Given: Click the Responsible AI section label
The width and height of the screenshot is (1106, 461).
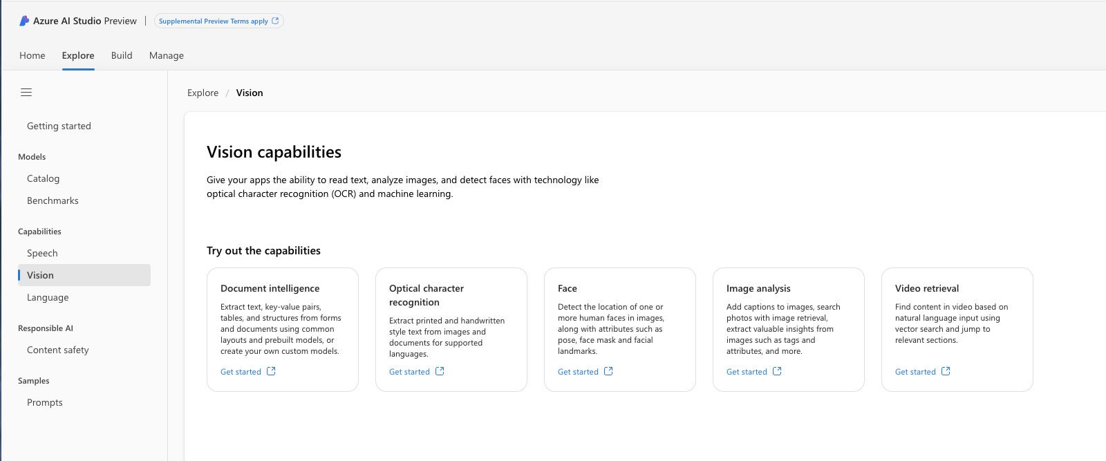Looking at the screenshot, I should click(x=46, y=328).
